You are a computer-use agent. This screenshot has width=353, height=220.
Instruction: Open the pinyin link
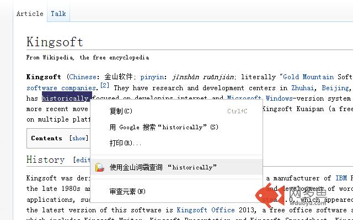point(152,77)
